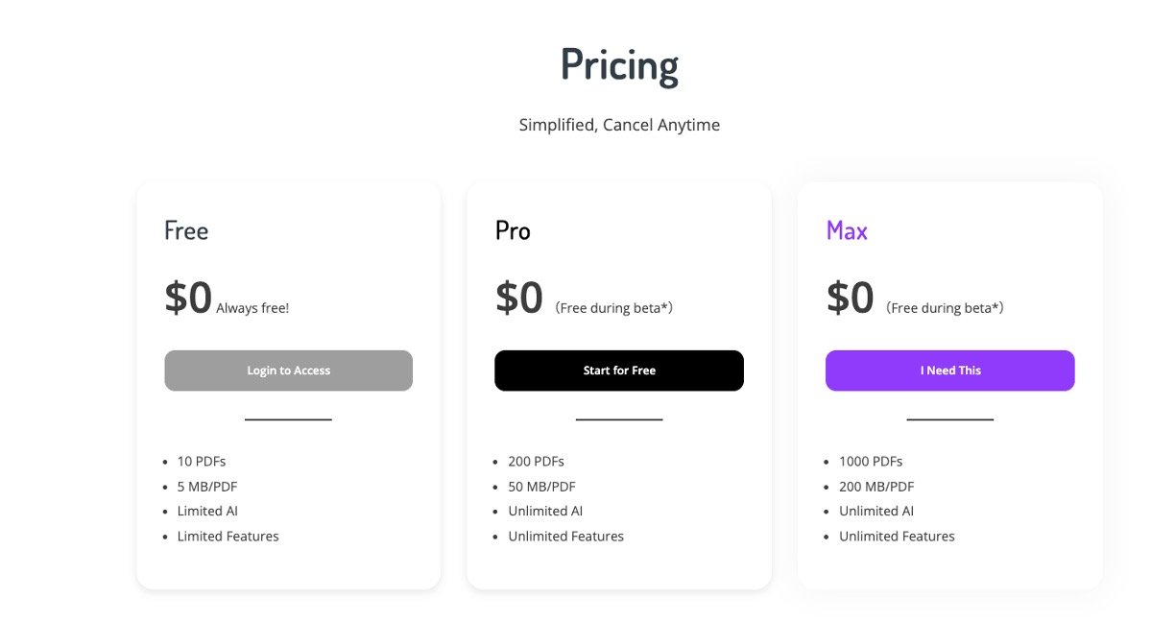Viewport: 1175px width, 622px height.
Task: Click the Simplified, Cancel Anytime subtitle
Action: [619, 125]
